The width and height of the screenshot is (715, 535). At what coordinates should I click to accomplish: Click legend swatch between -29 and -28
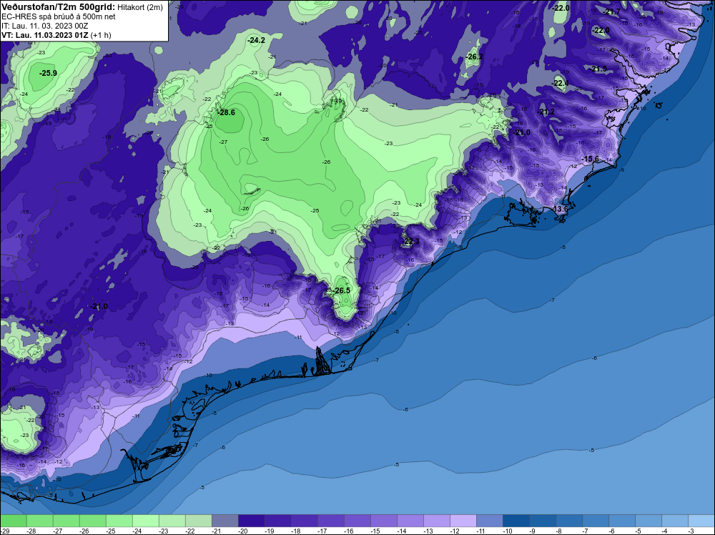click(x=14, y=521)
